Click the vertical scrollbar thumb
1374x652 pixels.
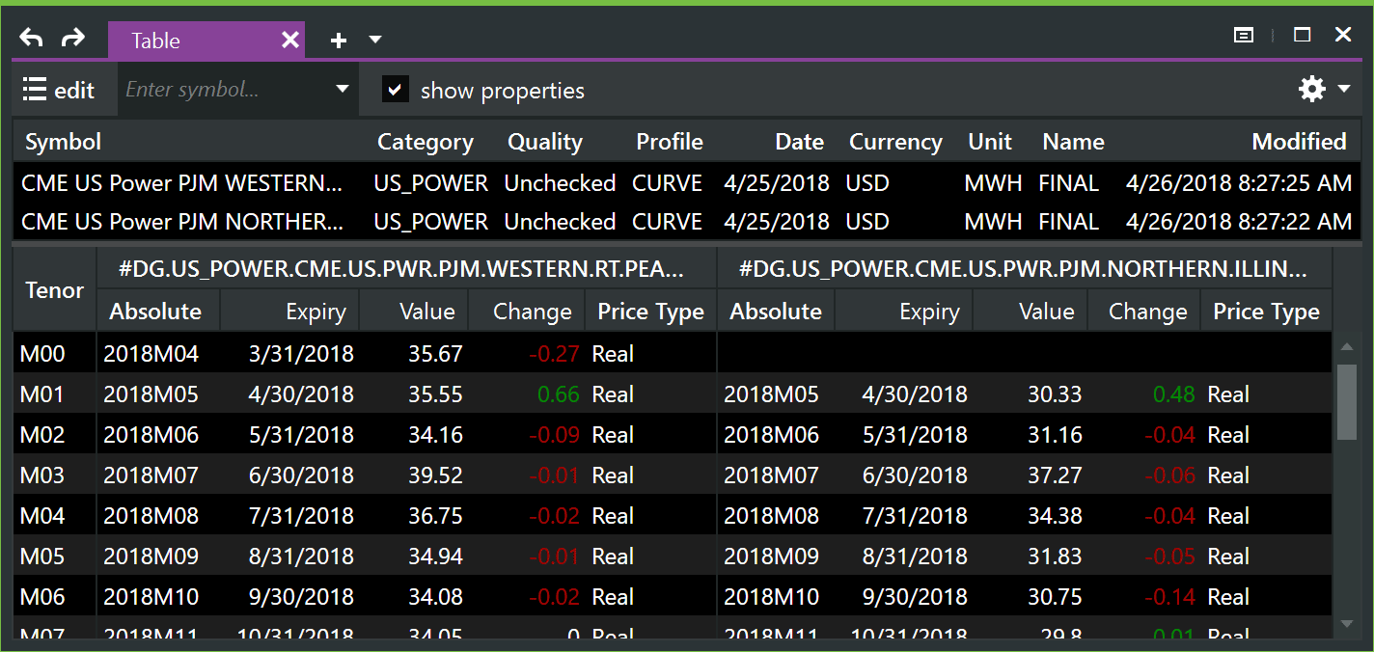pyautogui.click(x=1347, y=402)
